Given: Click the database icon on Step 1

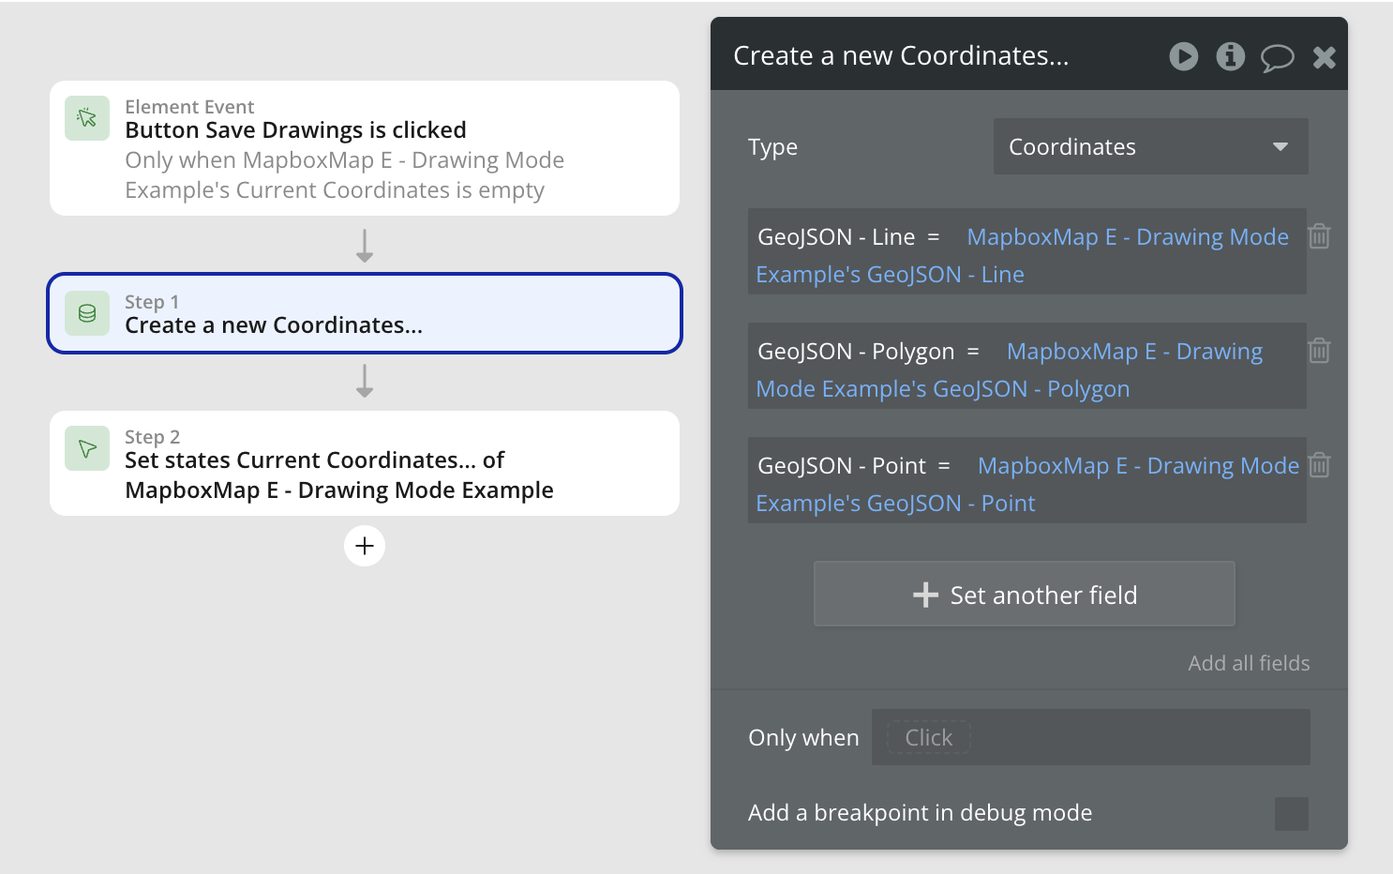Looking at the screenshot, I should click(x=87, y=313).
